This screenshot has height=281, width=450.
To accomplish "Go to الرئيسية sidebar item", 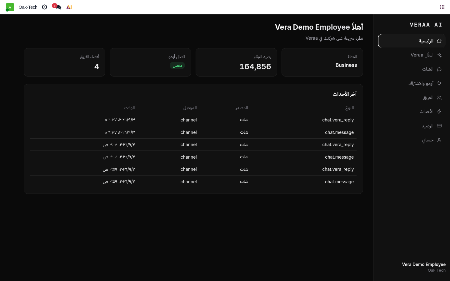I will tap(412, 41).
